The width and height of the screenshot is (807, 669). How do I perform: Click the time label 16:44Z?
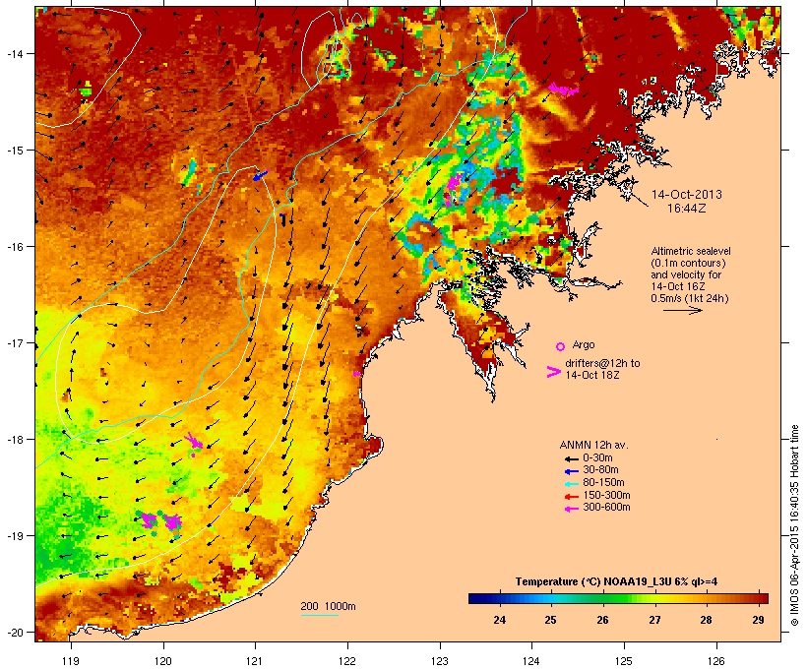(687, 209)
